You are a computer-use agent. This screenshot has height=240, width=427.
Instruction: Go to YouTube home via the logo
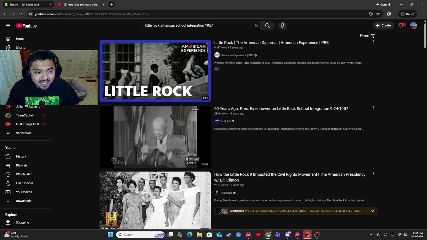pos(26,26)
